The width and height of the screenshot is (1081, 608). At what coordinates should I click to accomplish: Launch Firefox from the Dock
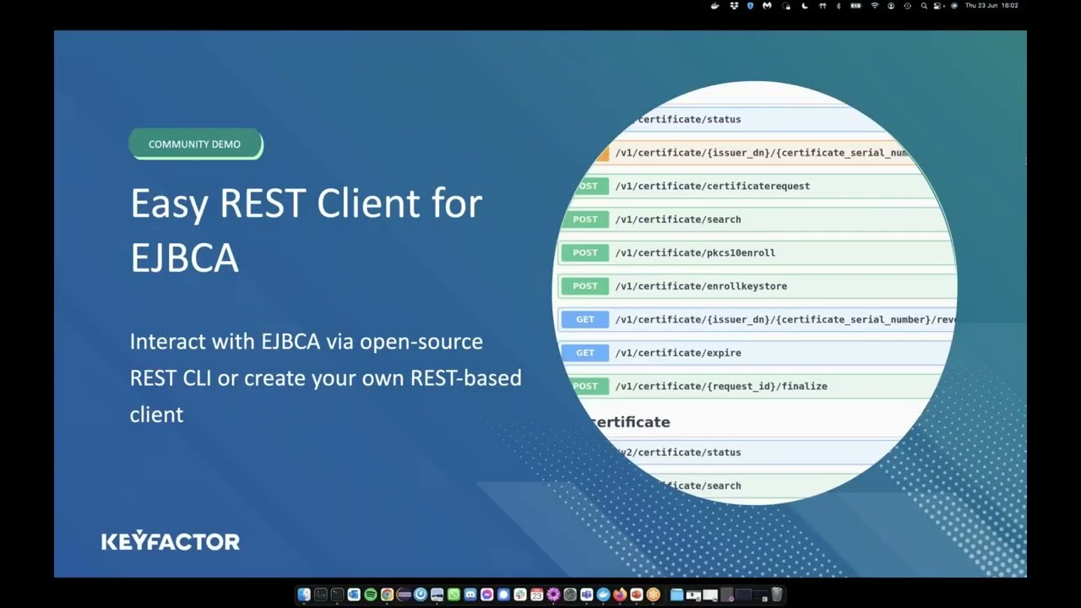point(620,594)
